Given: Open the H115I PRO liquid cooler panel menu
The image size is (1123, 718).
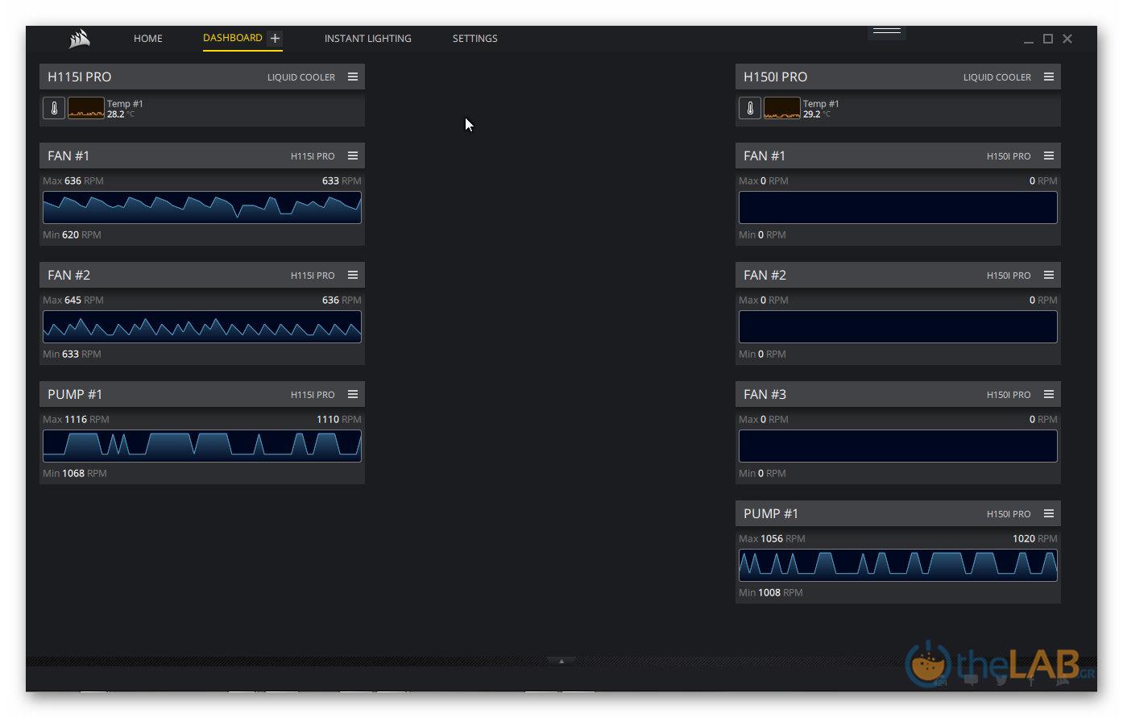Looking at the screenshot, I should tap(353, 77).
